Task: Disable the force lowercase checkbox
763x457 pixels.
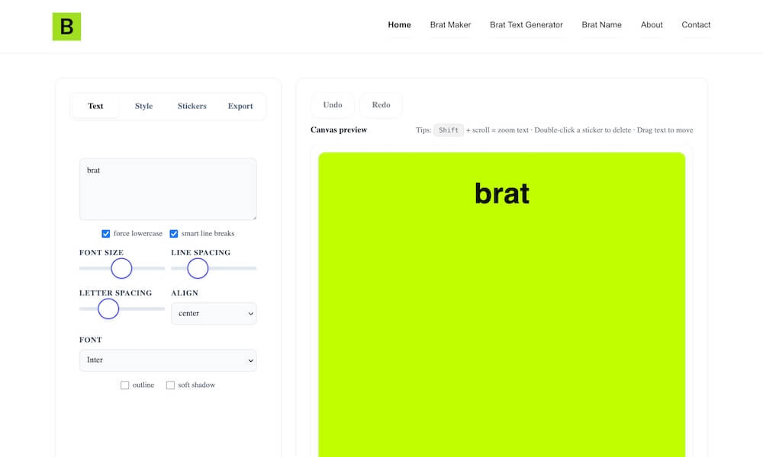Action: point(105,233)
